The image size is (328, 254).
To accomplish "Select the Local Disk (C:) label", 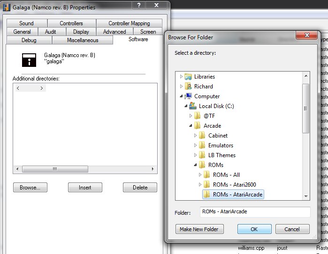I will pyautogui.click(x=216, y=106).
